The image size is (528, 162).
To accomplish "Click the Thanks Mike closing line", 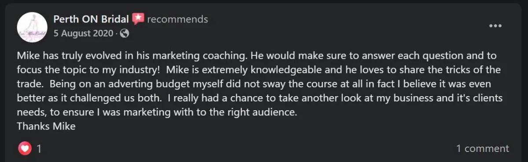I will tap(46, 126).
